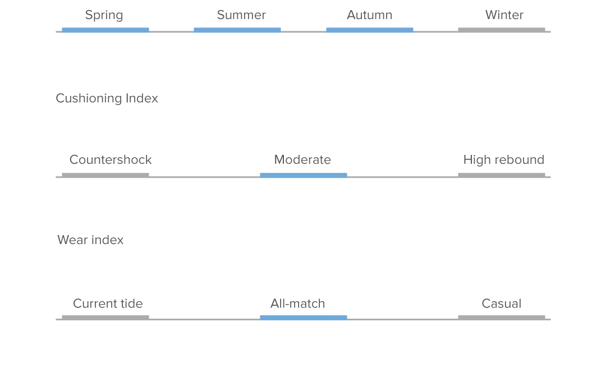606x377 pixels.
Task: Click the Winter season label
Action: (x=504, y=15)
